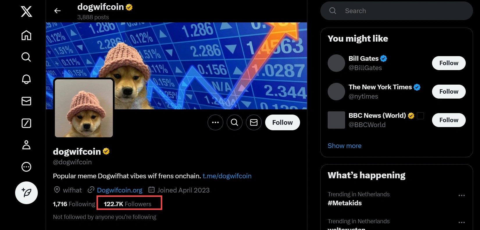Open the Home feed icon
Image resolution: width=480 pixels, height=230 pixels.
26,35
